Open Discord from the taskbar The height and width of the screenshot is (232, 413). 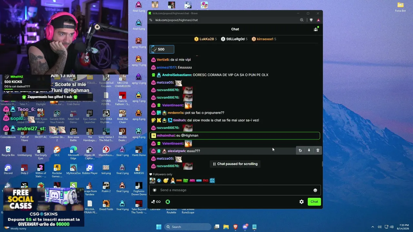[245, 227]
